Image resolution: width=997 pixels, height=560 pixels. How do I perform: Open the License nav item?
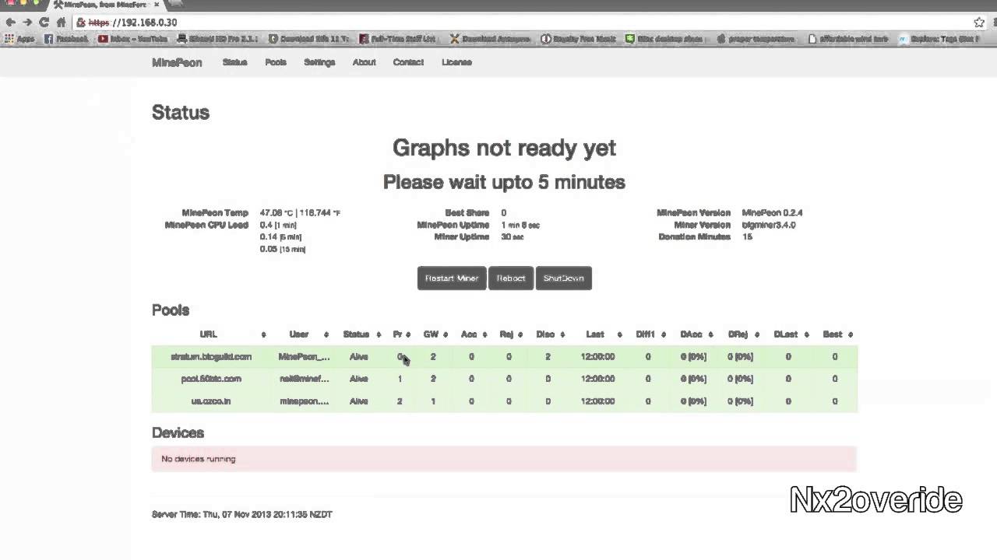click(x=456, y=62)
